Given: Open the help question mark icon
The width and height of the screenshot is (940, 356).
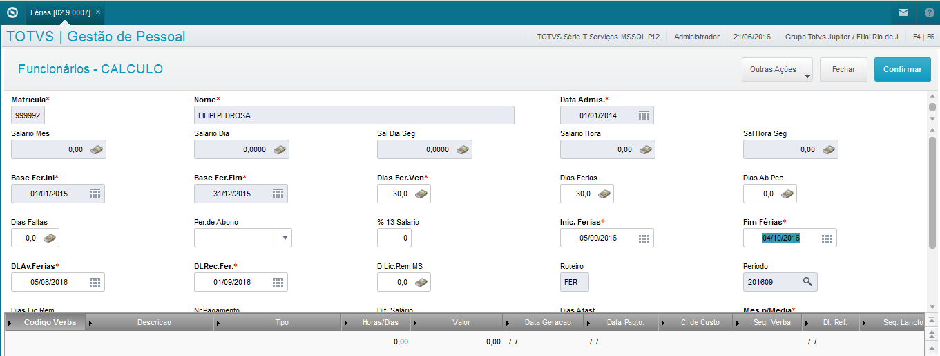Looking at the screenshot, I should (929, 12).
